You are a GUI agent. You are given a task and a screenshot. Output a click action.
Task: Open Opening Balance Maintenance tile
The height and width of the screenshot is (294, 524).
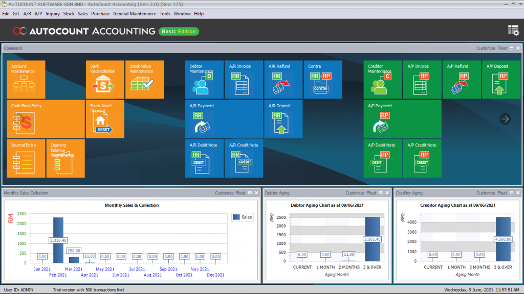point(65,158)
